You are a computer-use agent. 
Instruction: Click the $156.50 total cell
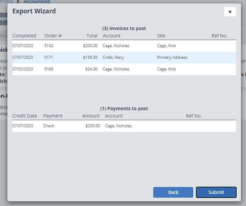coord(90,57)
